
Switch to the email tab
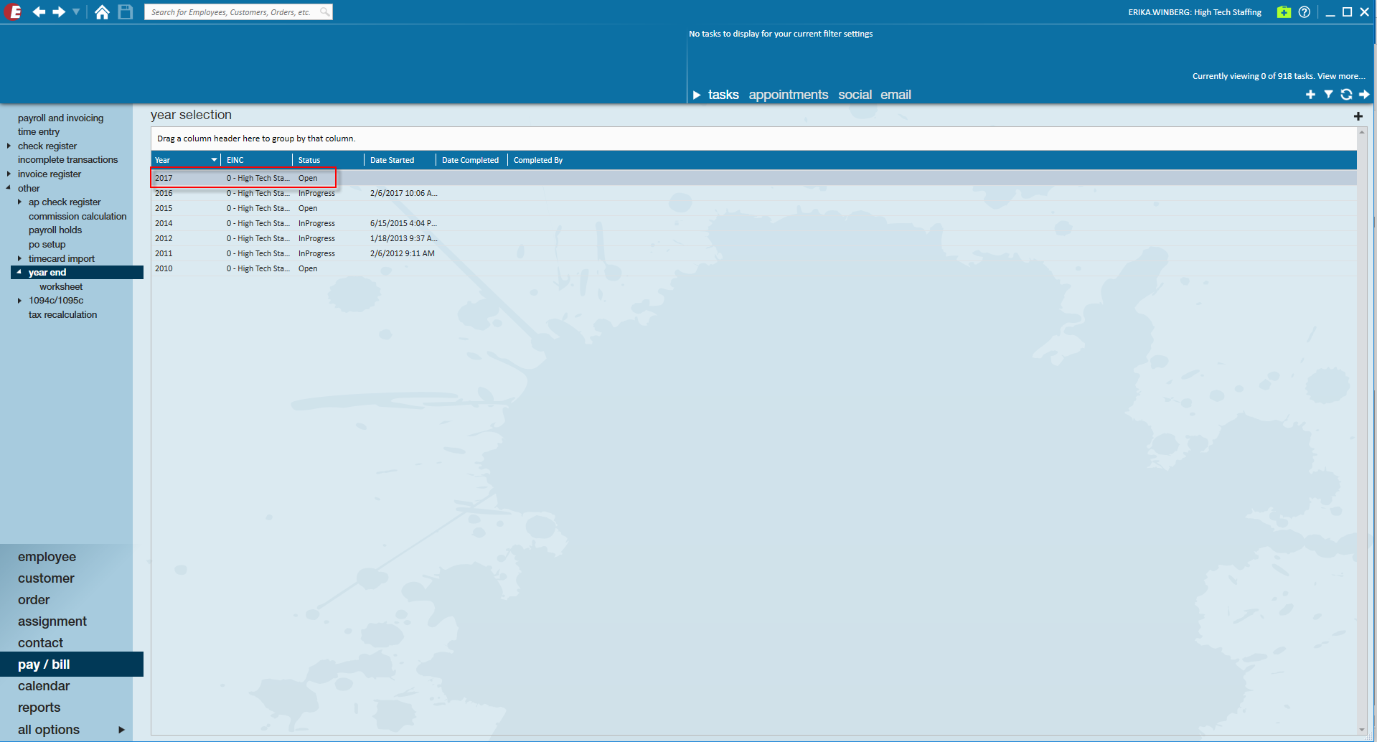(x=896, y=95)
